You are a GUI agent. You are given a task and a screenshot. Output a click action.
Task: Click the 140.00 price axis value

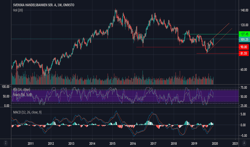[x=244, y=10]
